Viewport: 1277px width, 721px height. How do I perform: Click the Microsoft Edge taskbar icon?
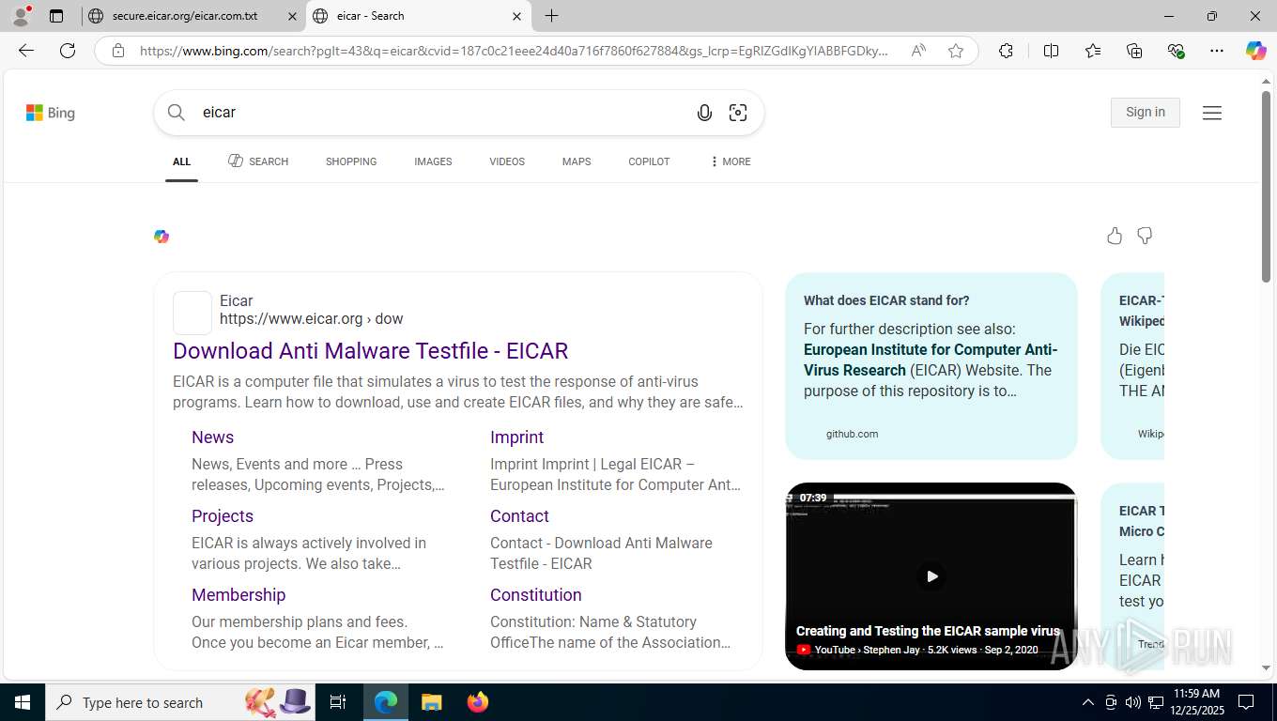386,702
